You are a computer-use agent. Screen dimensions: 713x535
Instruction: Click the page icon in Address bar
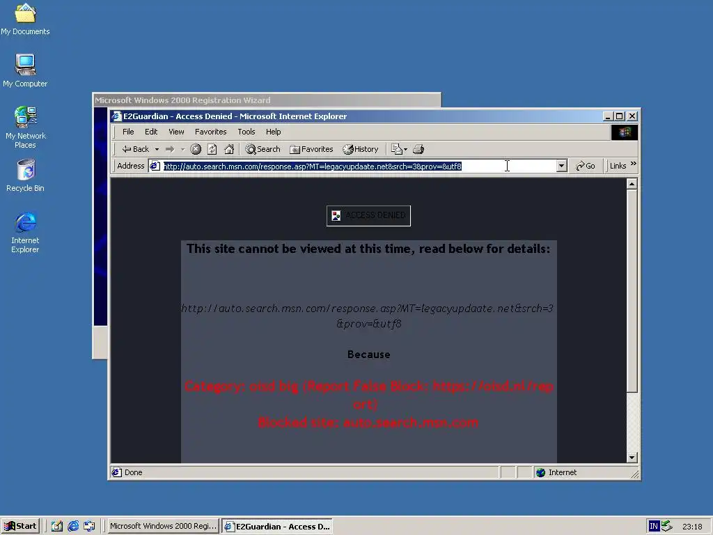(x=155, y=166)
